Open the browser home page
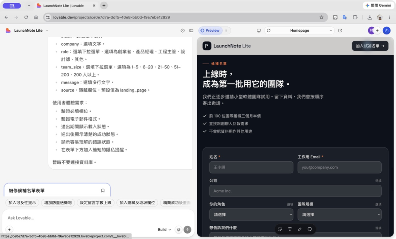 click(36, 17)
